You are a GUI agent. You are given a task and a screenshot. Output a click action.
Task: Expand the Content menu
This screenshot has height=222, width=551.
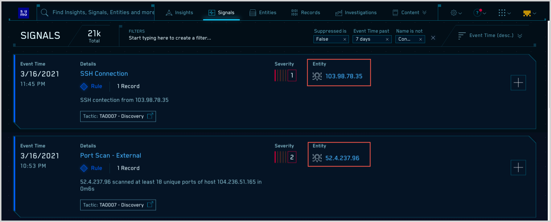410,13
